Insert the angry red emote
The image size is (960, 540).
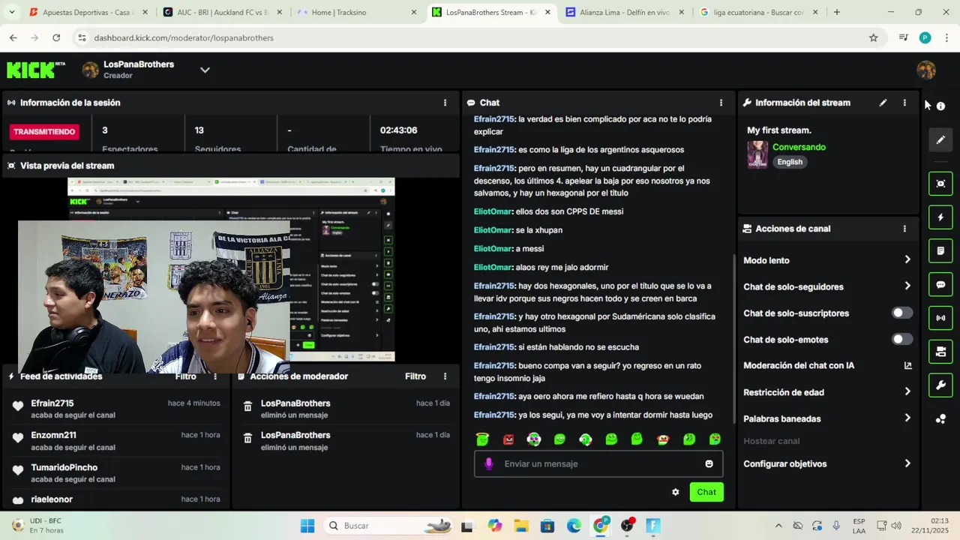[x=508, y=439]
